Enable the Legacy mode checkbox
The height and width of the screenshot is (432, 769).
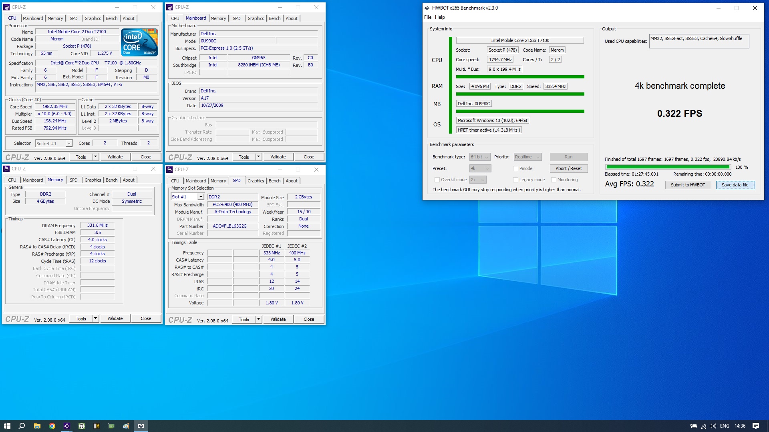click(x=515, y=180)
